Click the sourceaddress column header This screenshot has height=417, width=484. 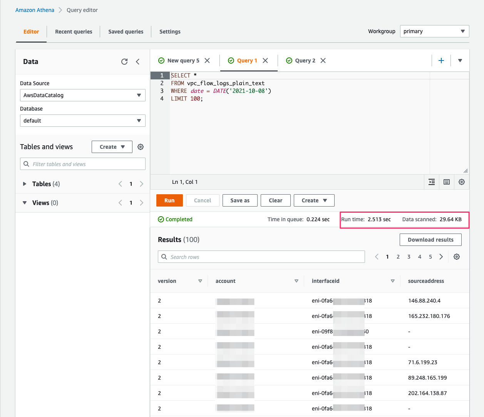pyautogui.click(x=426, y=281)
